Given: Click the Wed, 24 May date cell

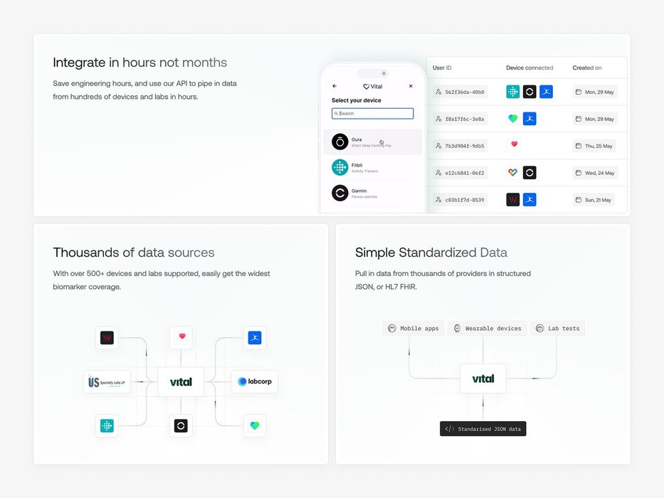Looking at the screenshot, I should tap(595, 173).
